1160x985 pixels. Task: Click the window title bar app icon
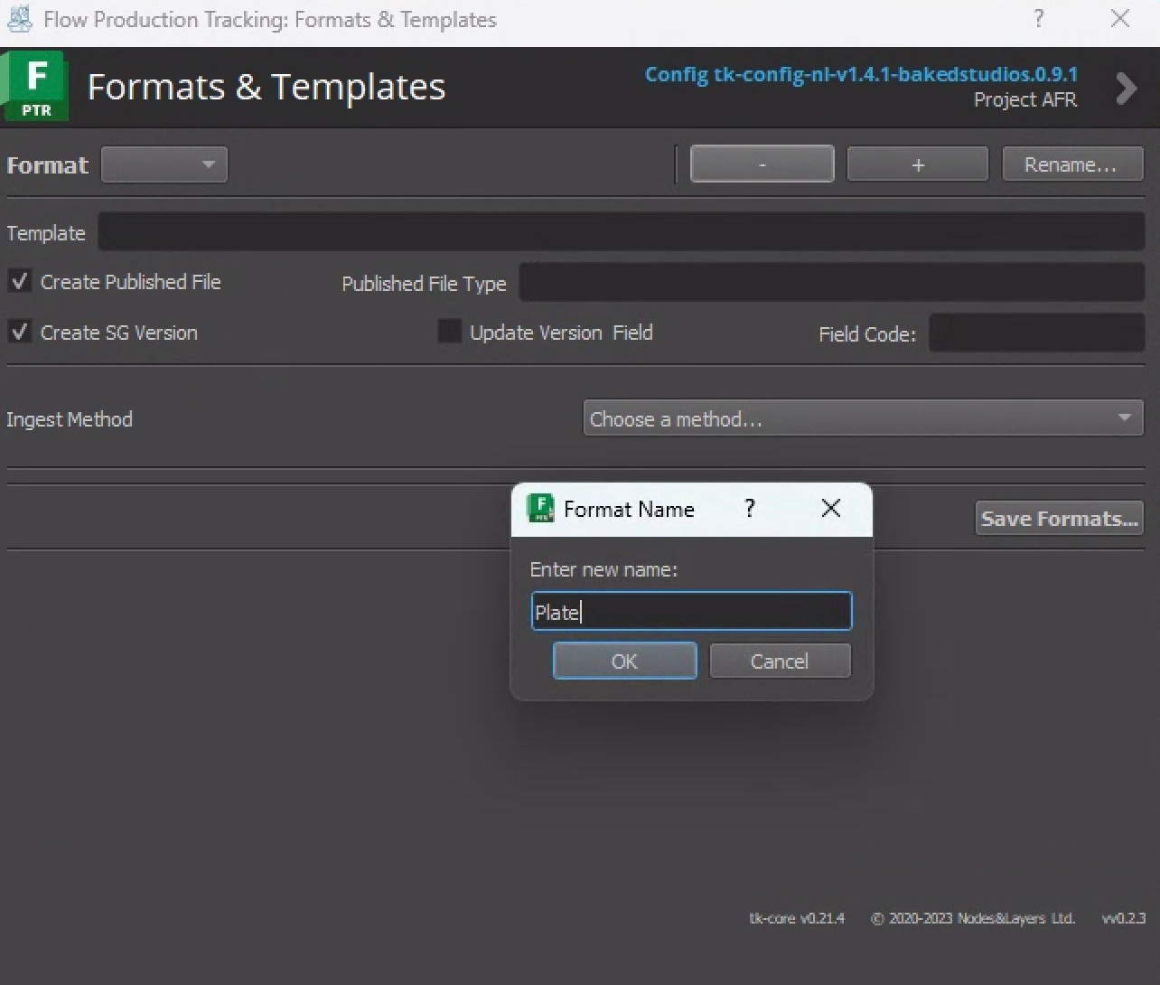pos(19,19)
